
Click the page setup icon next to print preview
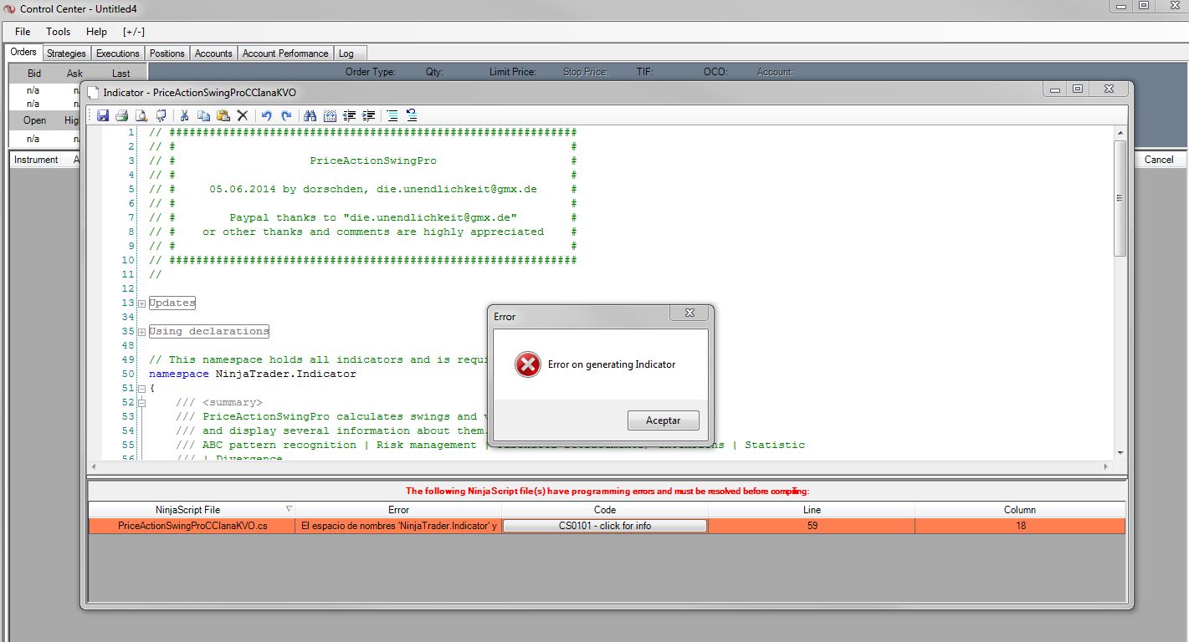coord(161,115)
